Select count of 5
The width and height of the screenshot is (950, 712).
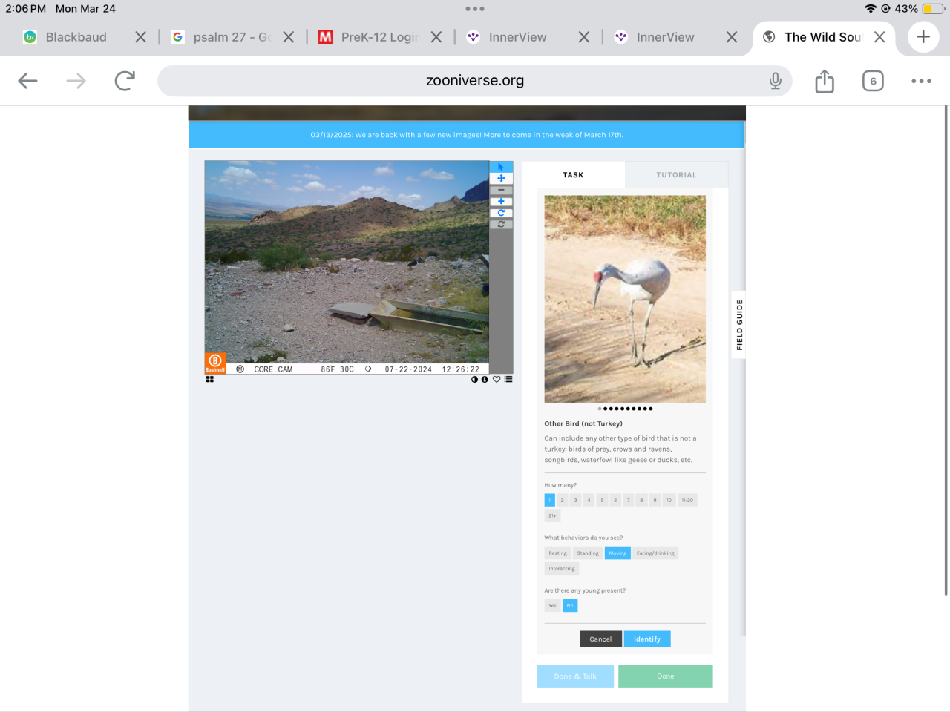click(602, 500)
